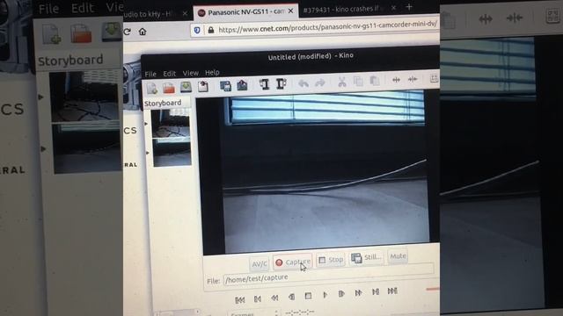Viewport: 563px width, 316px height.
Task: Click the red Open folder icon in Kino toolbar
Action: (x=168, y=88)
